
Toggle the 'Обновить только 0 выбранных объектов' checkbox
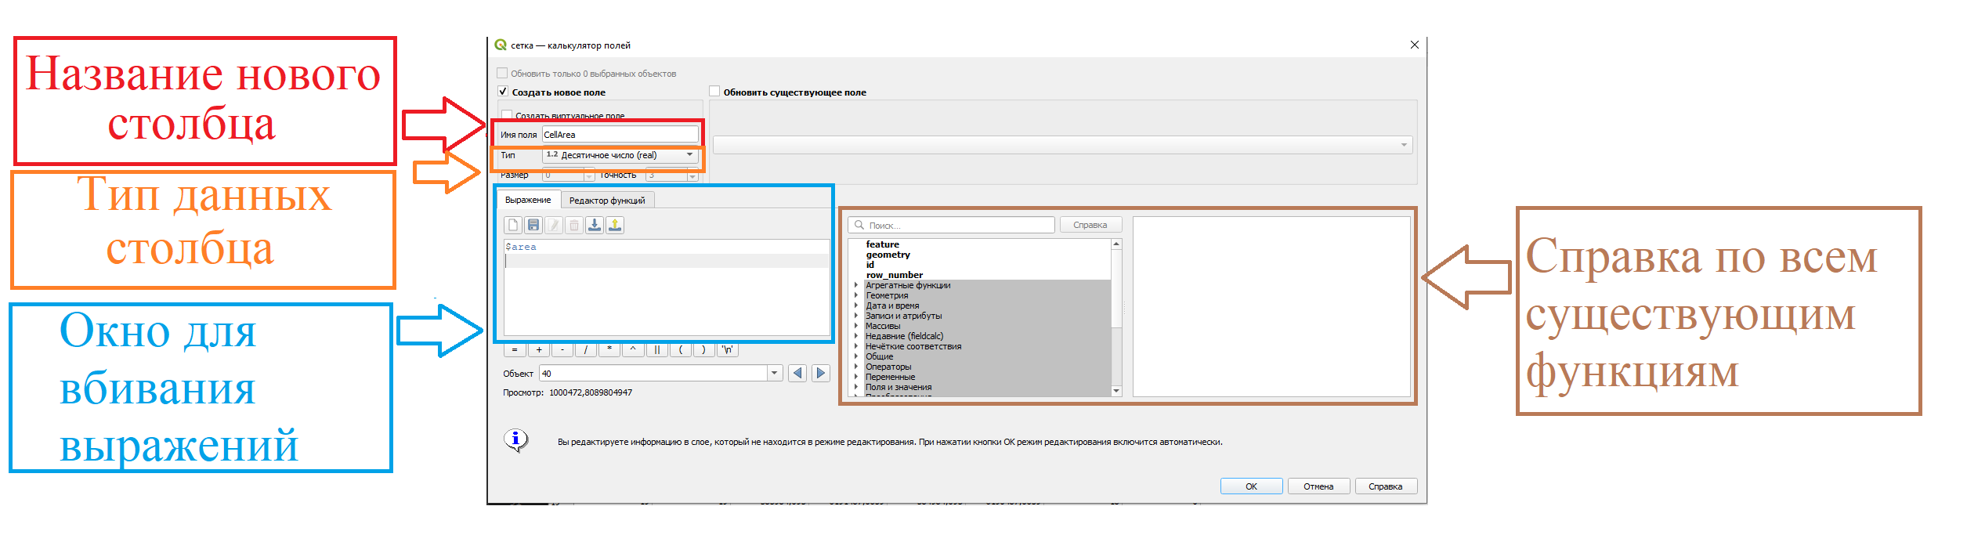(503, 74)
